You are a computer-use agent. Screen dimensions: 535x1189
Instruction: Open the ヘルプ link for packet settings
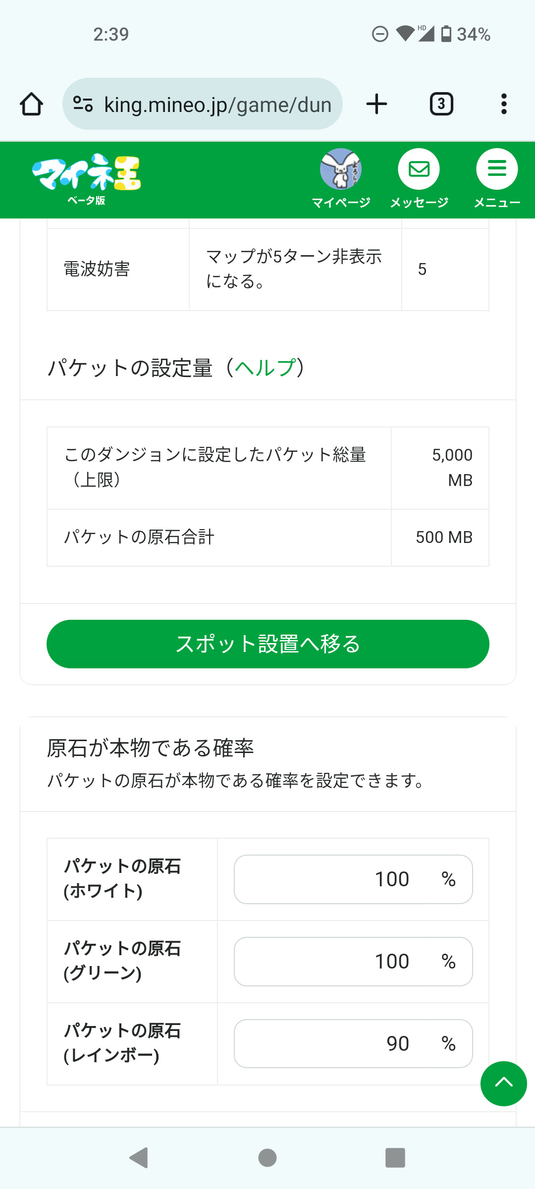point(265,368)
